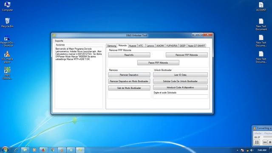Click the D&G Unlocker Tool title bar icon

coord(54,35)
